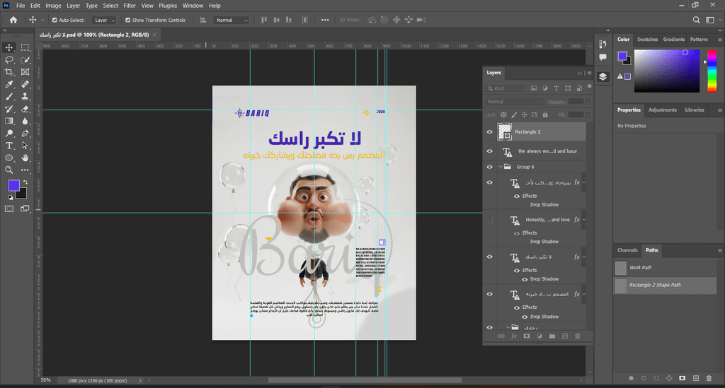
Task: Collapse the Group 6 folder
Action: [501, 167]
